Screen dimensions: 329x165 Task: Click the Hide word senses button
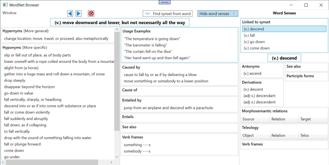pos(218,14)
